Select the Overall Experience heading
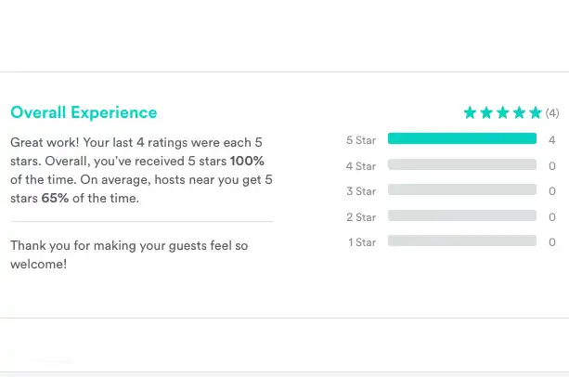Screen dimensions: 569x377 (84, 112)
